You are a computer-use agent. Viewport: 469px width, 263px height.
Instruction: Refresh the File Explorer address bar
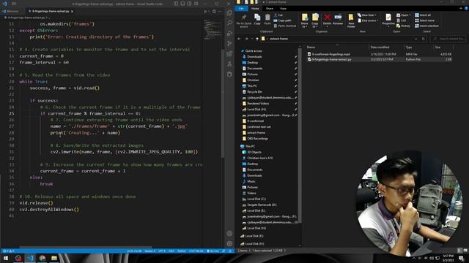[423, 39]
